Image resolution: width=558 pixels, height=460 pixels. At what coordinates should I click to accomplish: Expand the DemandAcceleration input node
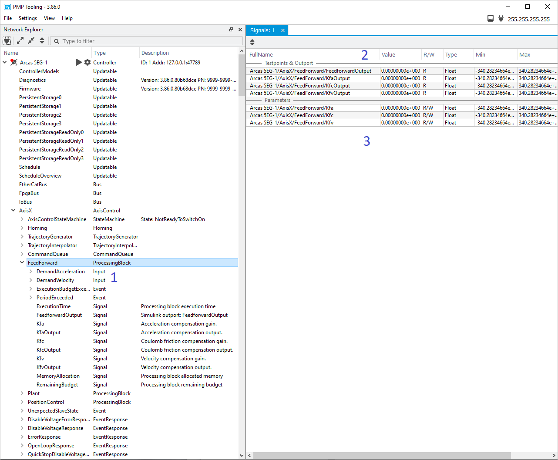tap(31, 271)
